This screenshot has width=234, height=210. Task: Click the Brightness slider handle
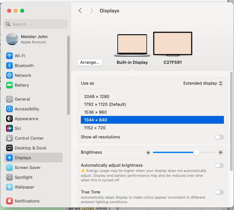(x=196, y=152)
